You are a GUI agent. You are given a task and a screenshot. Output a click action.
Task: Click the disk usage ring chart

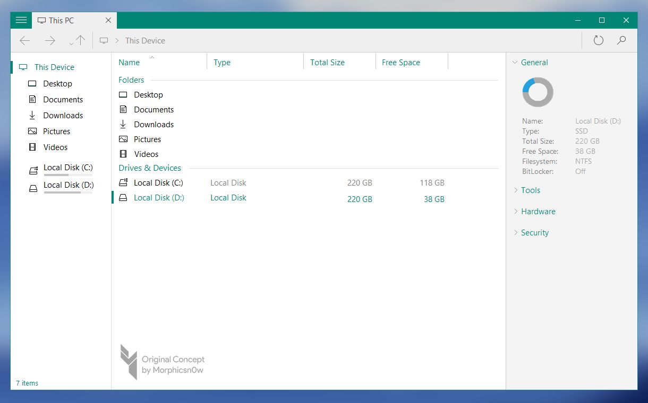pos(538,92)
